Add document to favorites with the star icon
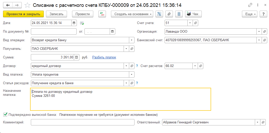 pos(28,5)
